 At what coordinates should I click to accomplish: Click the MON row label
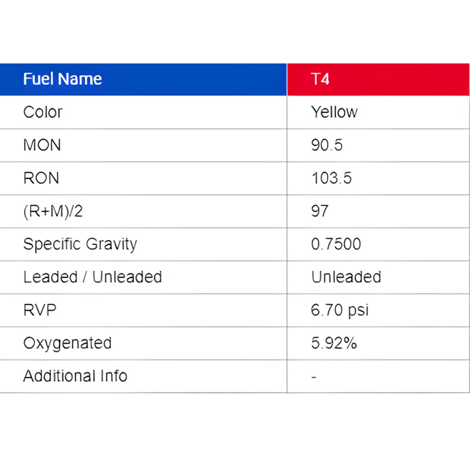coord(42,145)
